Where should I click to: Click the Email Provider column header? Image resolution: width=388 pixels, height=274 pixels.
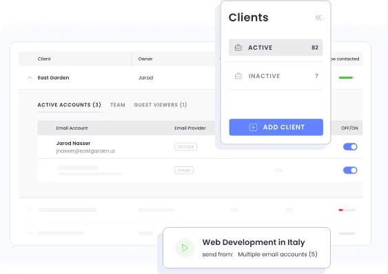click(190, 128)
